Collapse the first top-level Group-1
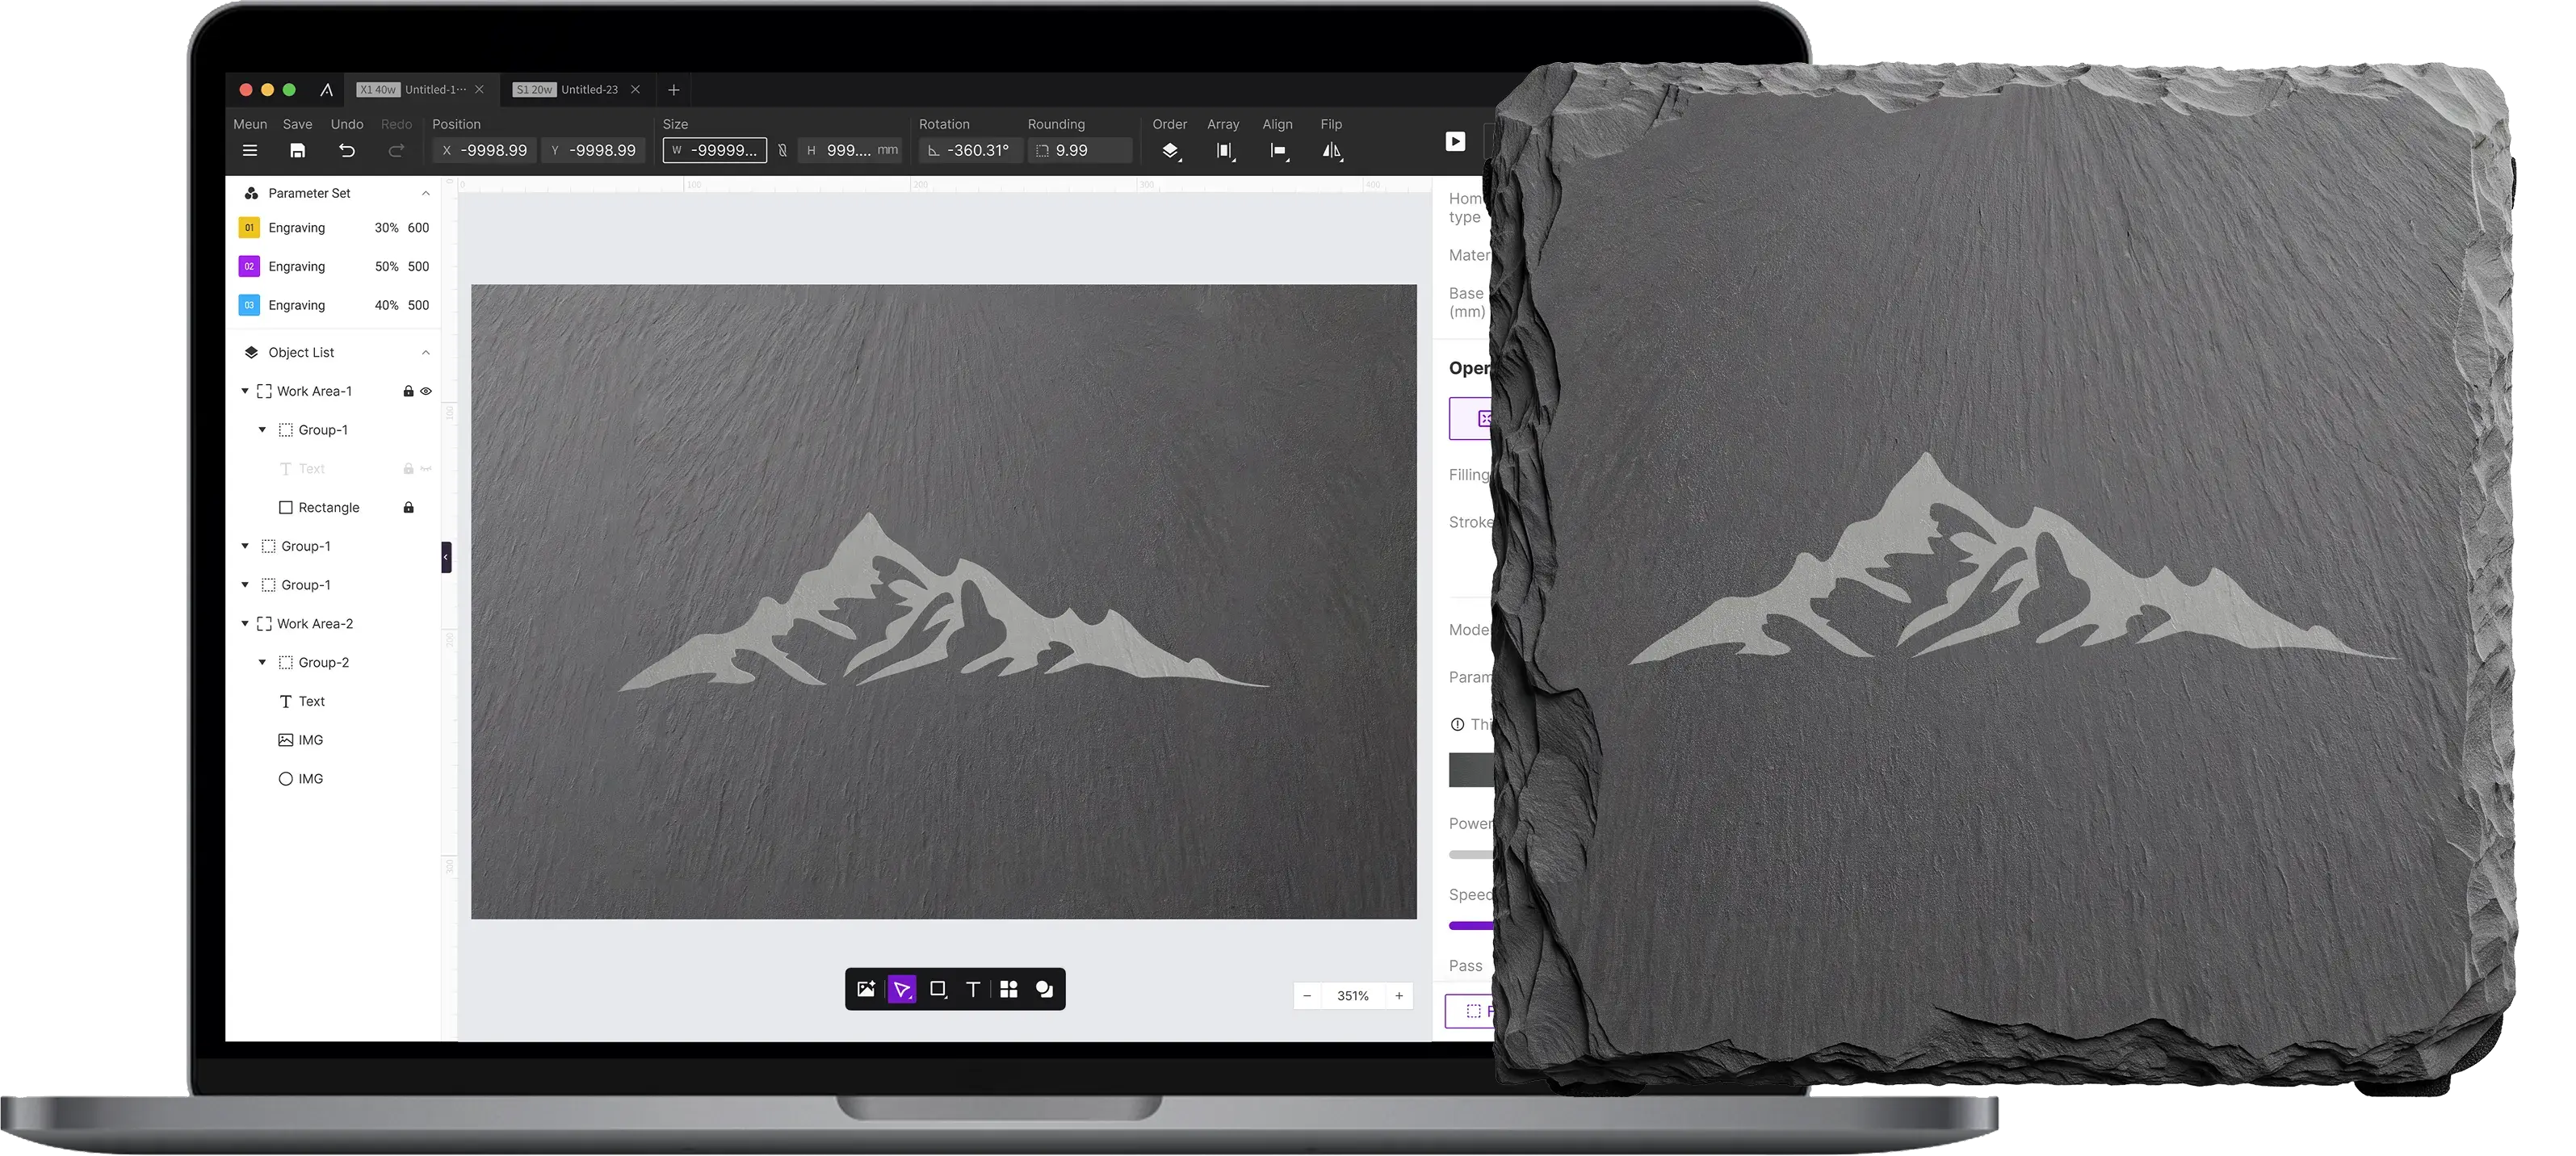Image resolution: width=2576 pixels, height=1156 pixels. point(245,546)
